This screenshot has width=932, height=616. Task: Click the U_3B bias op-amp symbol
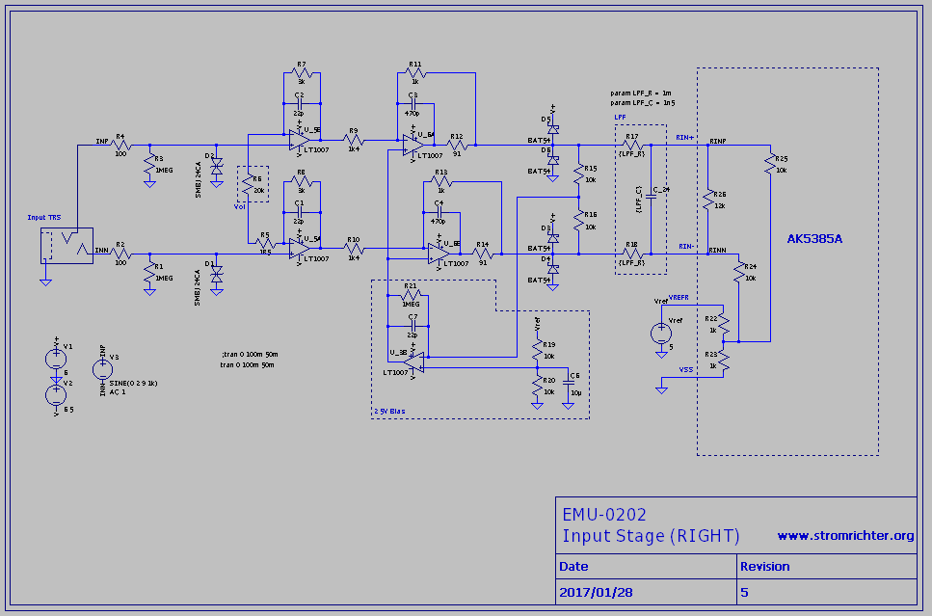[x=413, y=361]
